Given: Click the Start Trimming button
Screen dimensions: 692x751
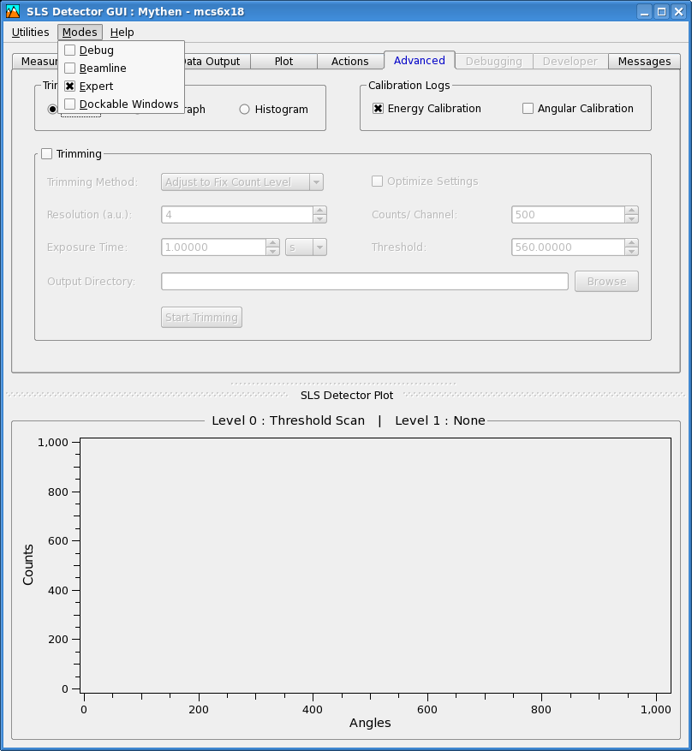Looking at the screenshot, I should [x=202, y=318].
